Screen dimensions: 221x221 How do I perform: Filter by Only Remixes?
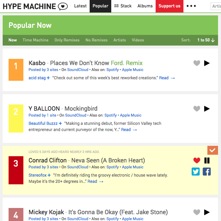coord(67,40)
